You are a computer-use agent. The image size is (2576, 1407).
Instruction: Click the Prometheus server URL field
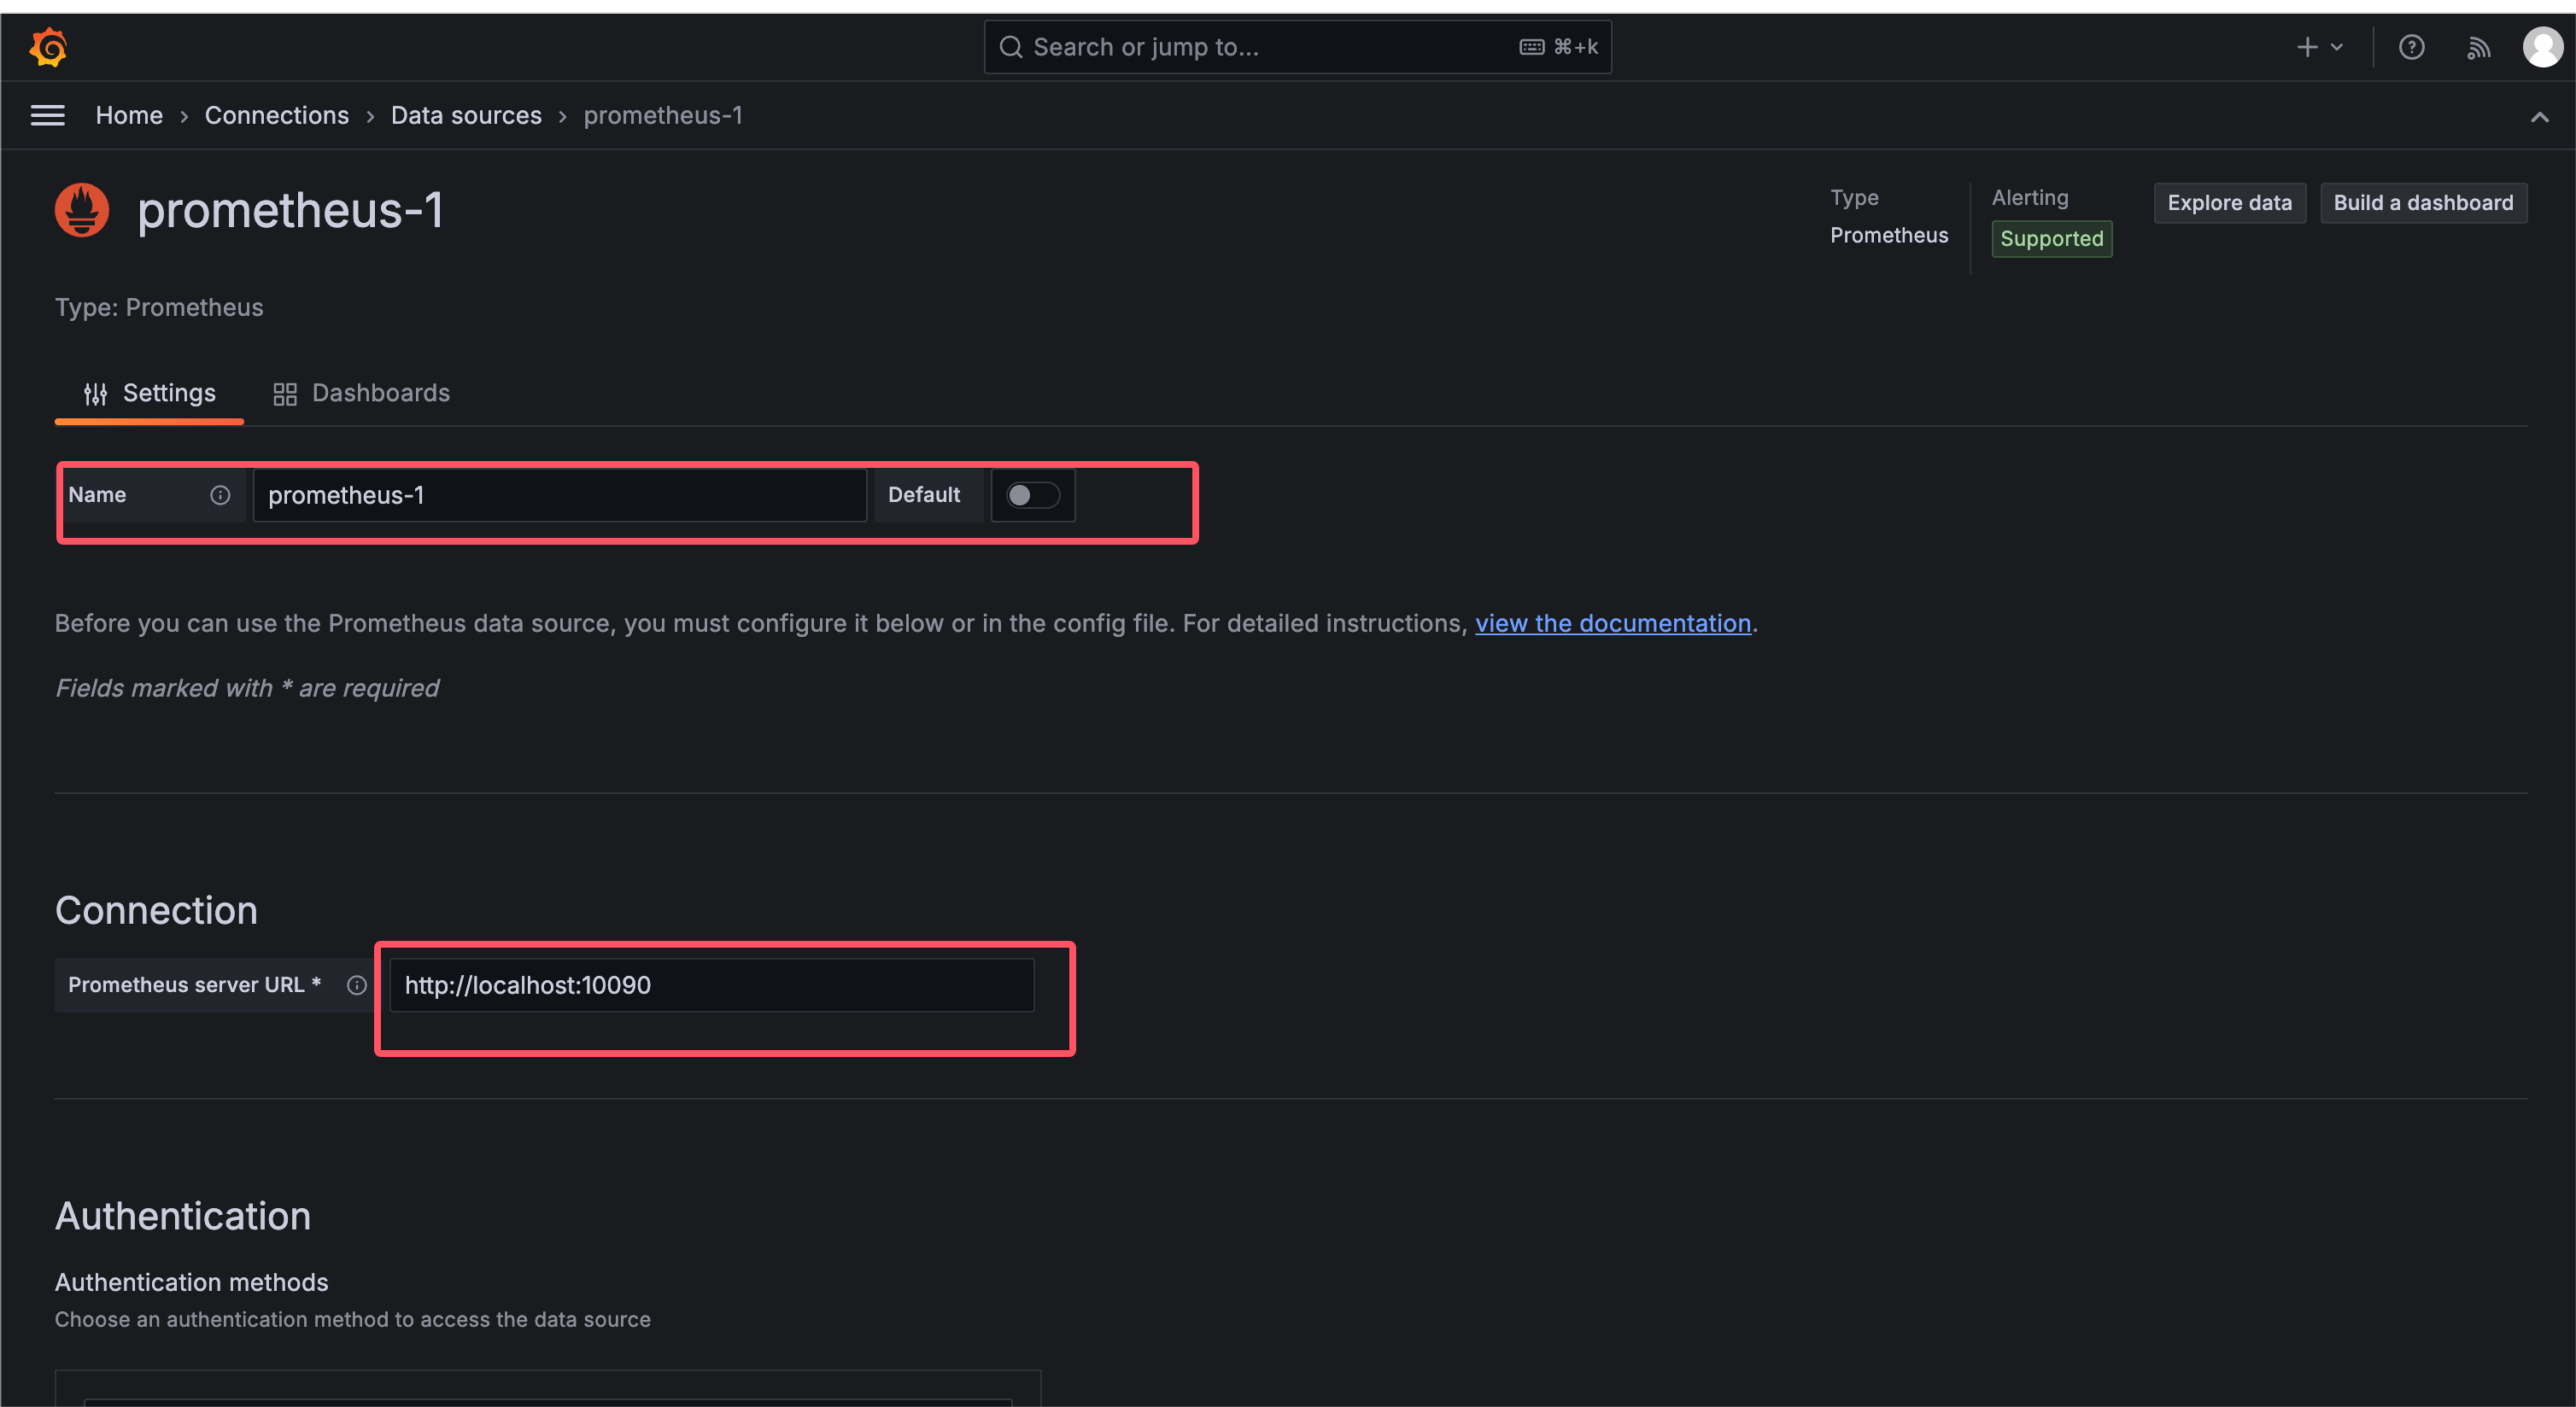click(x=711, y=985)
